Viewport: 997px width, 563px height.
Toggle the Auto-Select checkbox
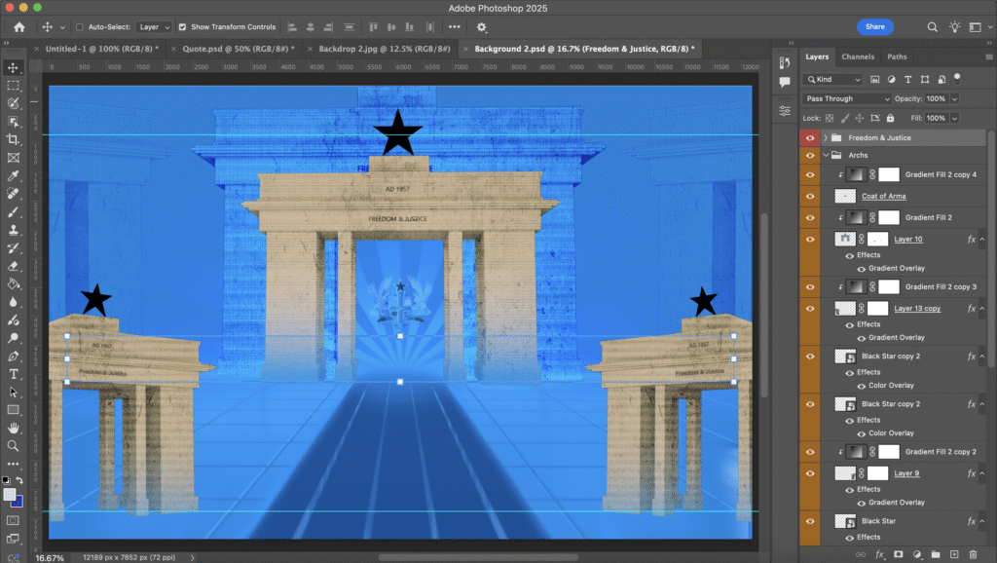80,27
